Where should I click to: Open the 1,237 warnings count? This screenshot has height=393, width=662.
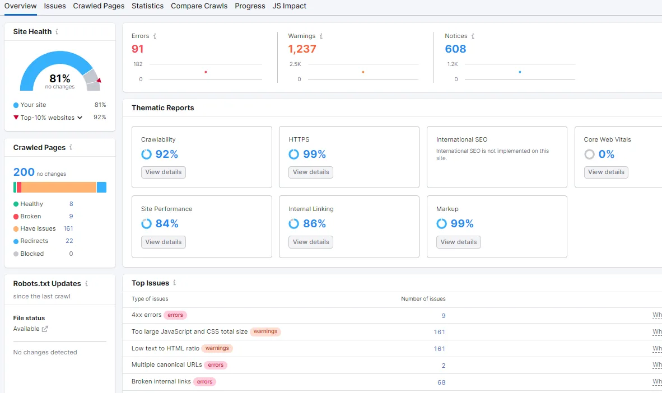pos(302,49)
